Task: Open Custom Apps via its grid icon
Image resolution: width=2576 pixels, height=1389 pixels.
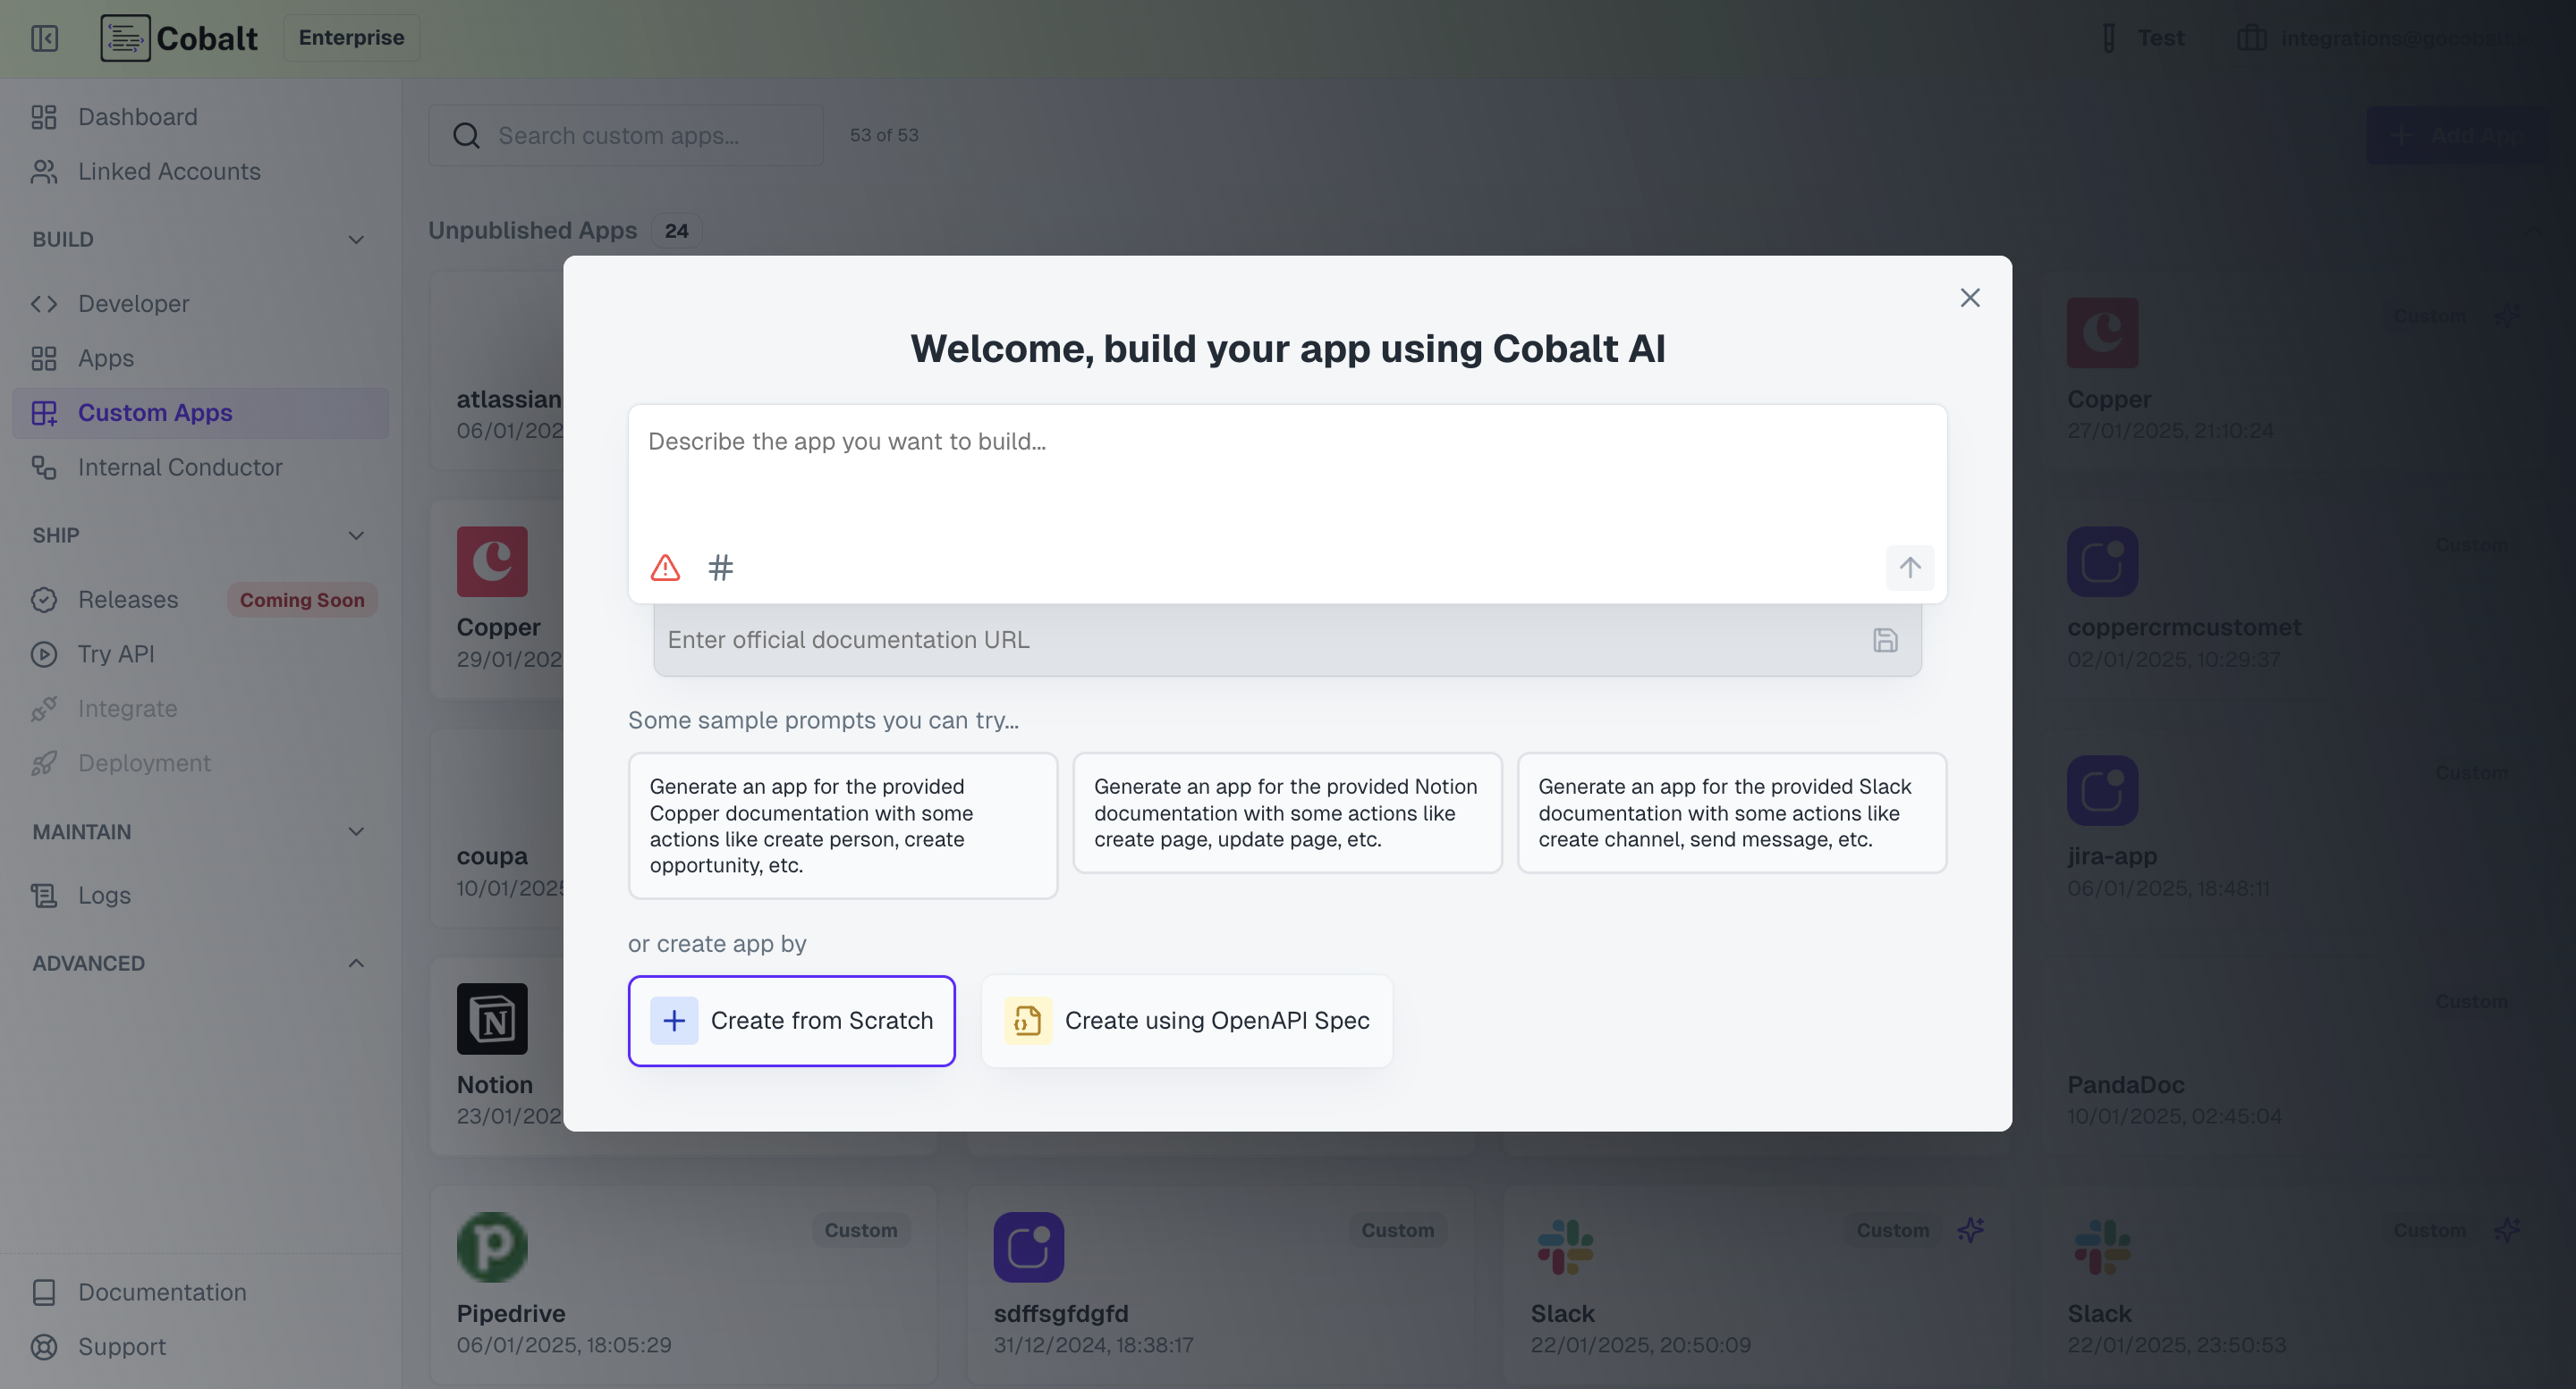Action: click(44, 413)
